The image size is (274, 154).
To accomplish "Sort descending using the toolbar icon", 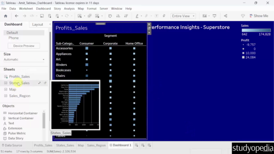I will pos(126,16).
